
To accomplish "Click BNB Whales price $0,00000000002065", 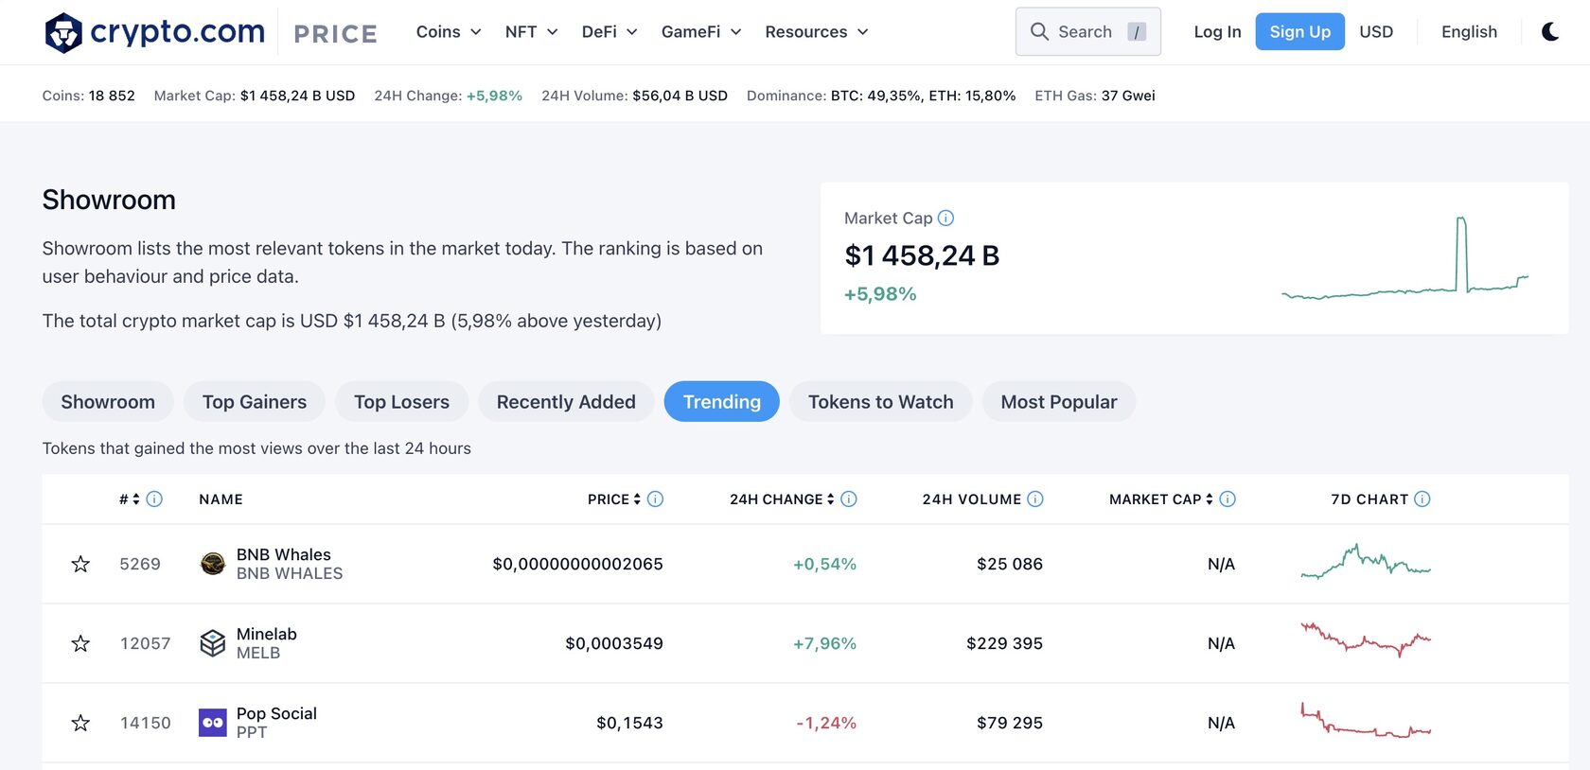I will [577, 565].
